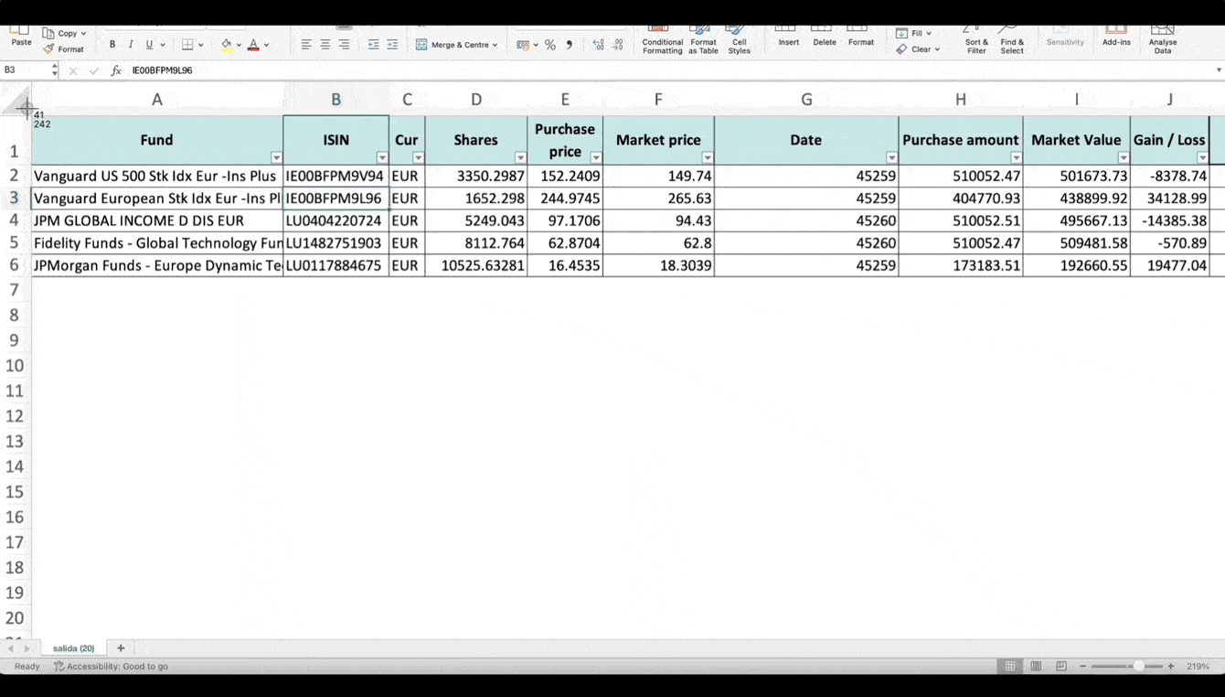Open Add-ins
Image resolution: width=1225 pixels, height=697 pixels.
[1116, 37]
